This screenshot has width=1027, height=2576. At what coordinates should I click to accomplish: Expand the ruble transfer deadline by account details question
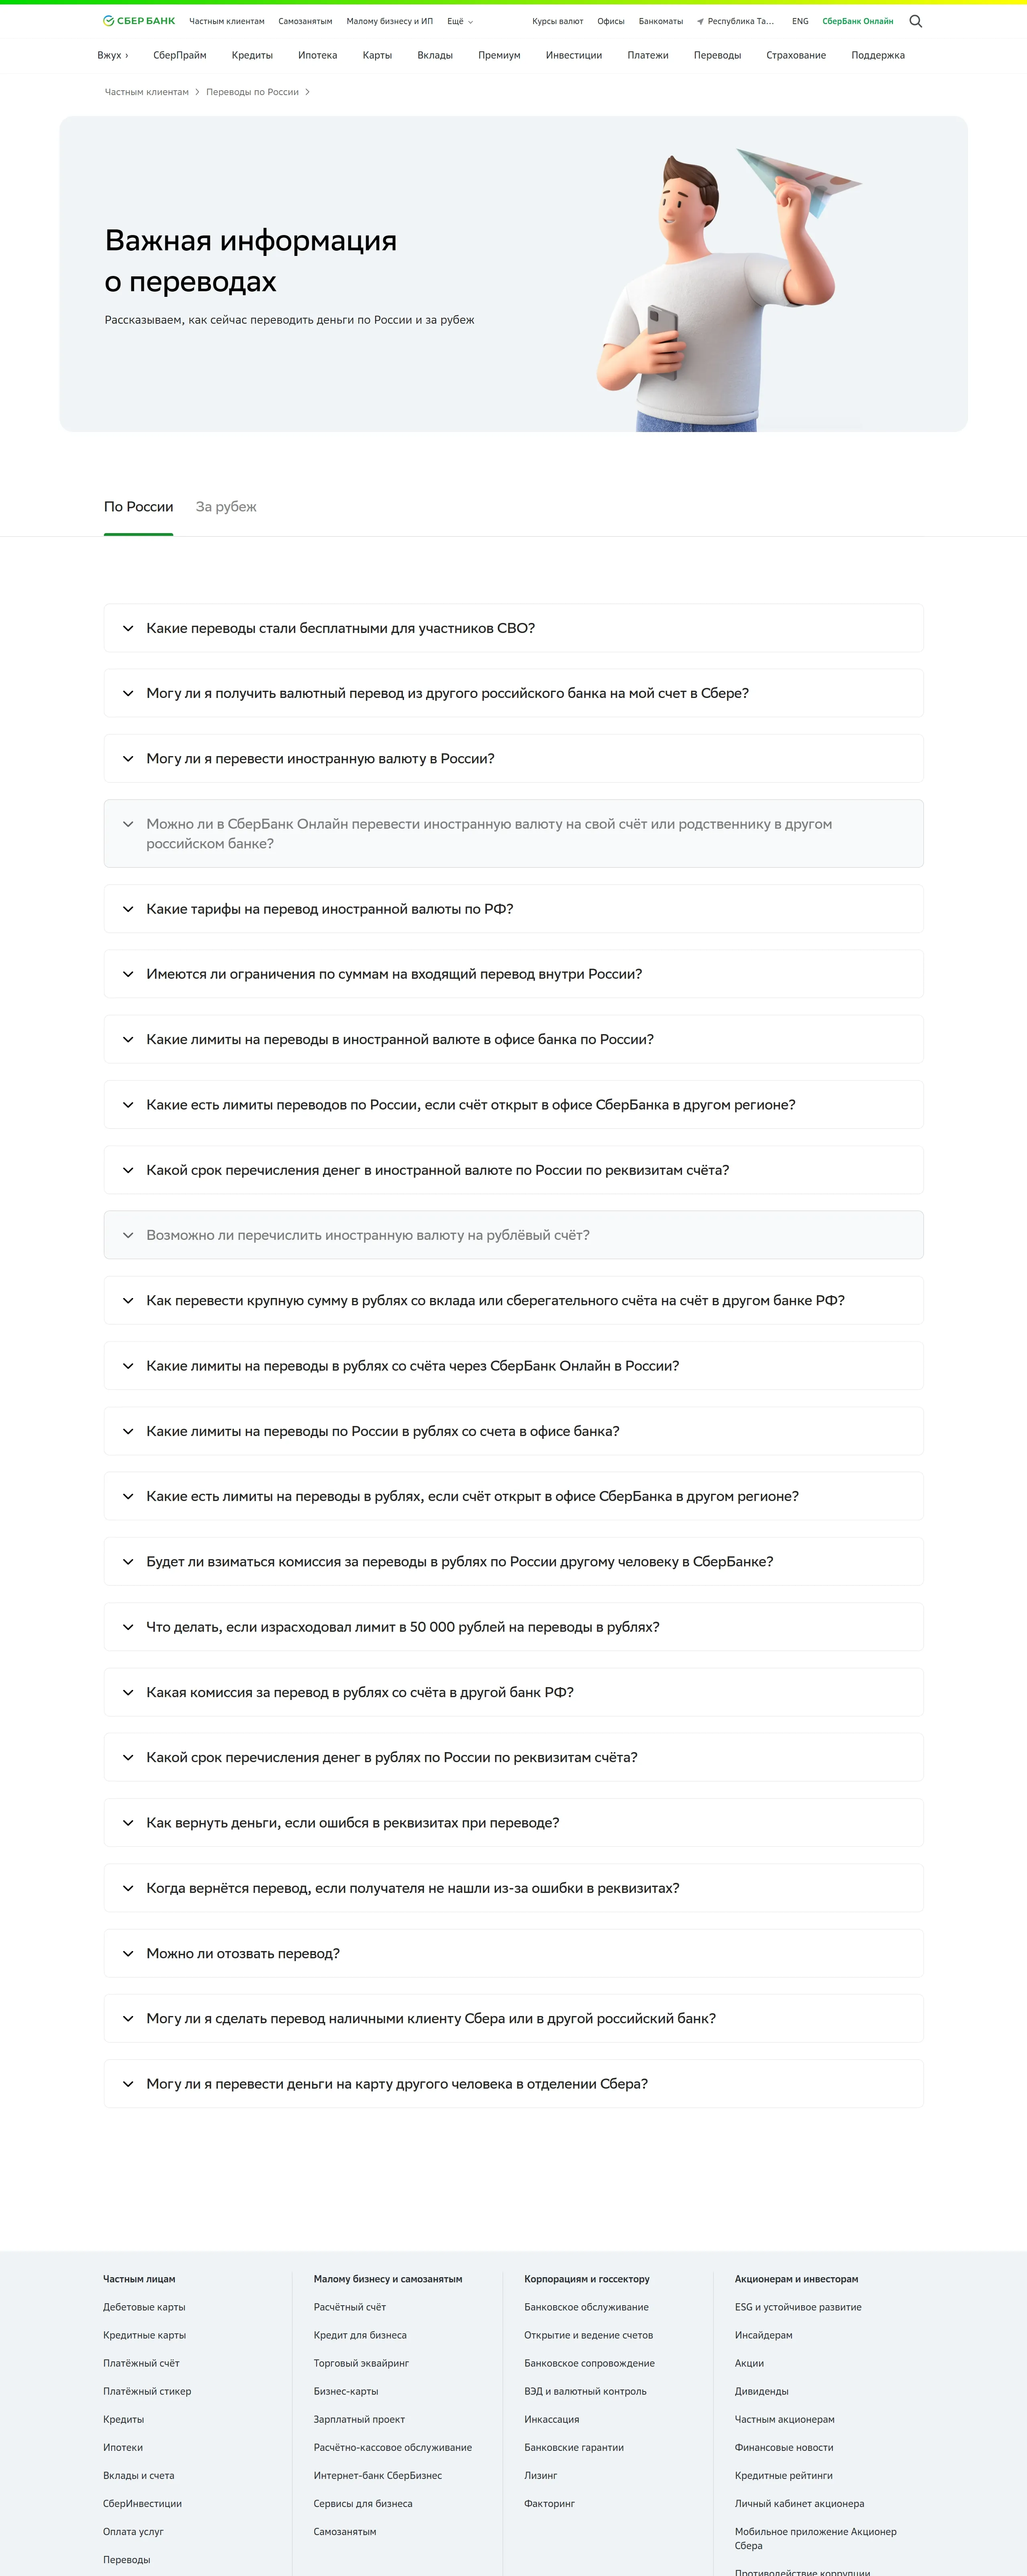click(x=391, y=1757)
